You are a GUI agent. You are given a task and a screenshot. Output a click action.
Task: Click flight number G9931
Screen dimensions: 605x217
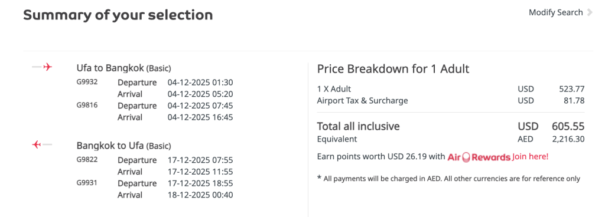click(87, 182)
